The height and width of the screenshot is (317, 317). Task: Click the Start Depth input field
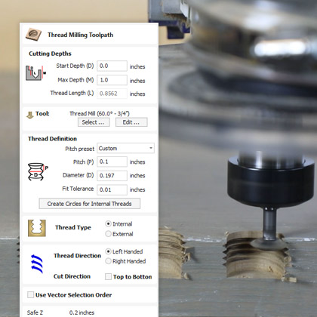click(112, 66)
